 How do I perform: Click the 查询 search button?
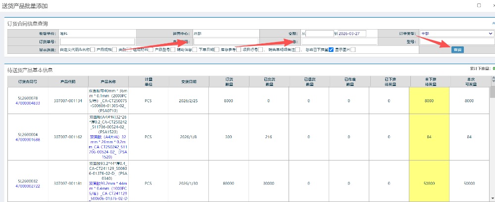(457, 49)
